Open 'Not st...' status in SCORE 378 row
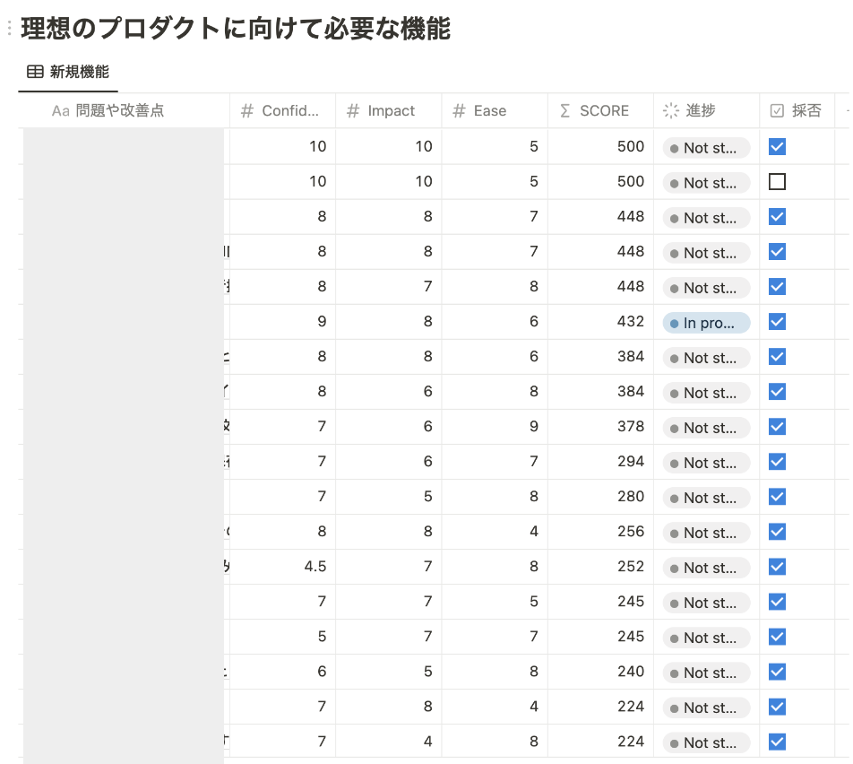The image size is (853, 764). pyautogui.click(x=706, y=428)
